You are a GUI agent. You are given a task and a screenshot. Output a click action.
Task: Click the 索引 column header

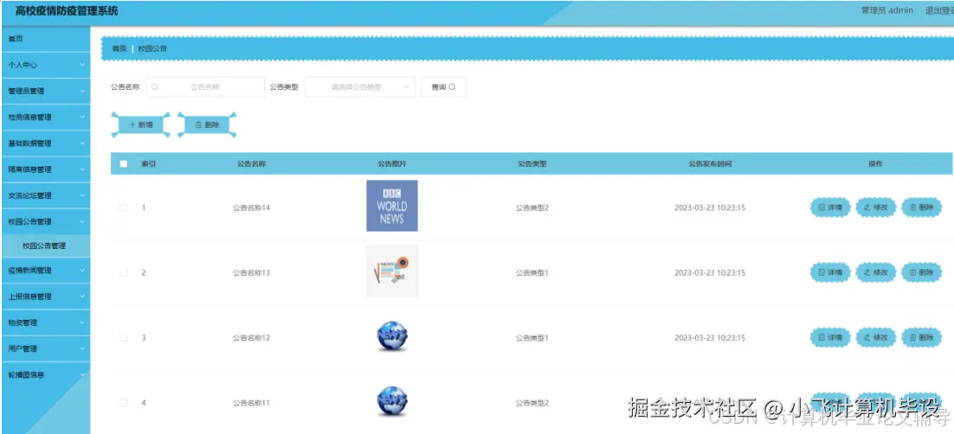148,164
